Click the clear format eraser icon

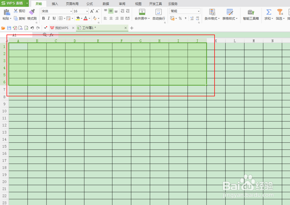pos(95,18)
